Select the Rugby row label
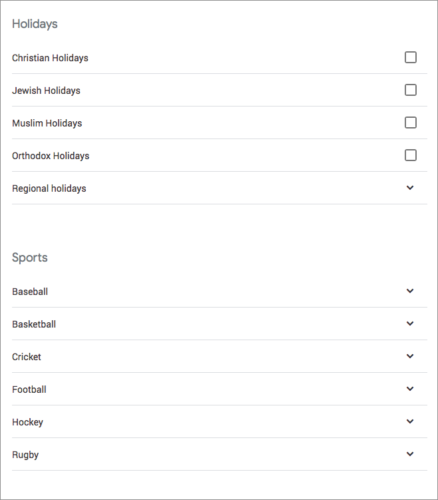The width and height of the screenshot is (438, 500). point(25,455)
